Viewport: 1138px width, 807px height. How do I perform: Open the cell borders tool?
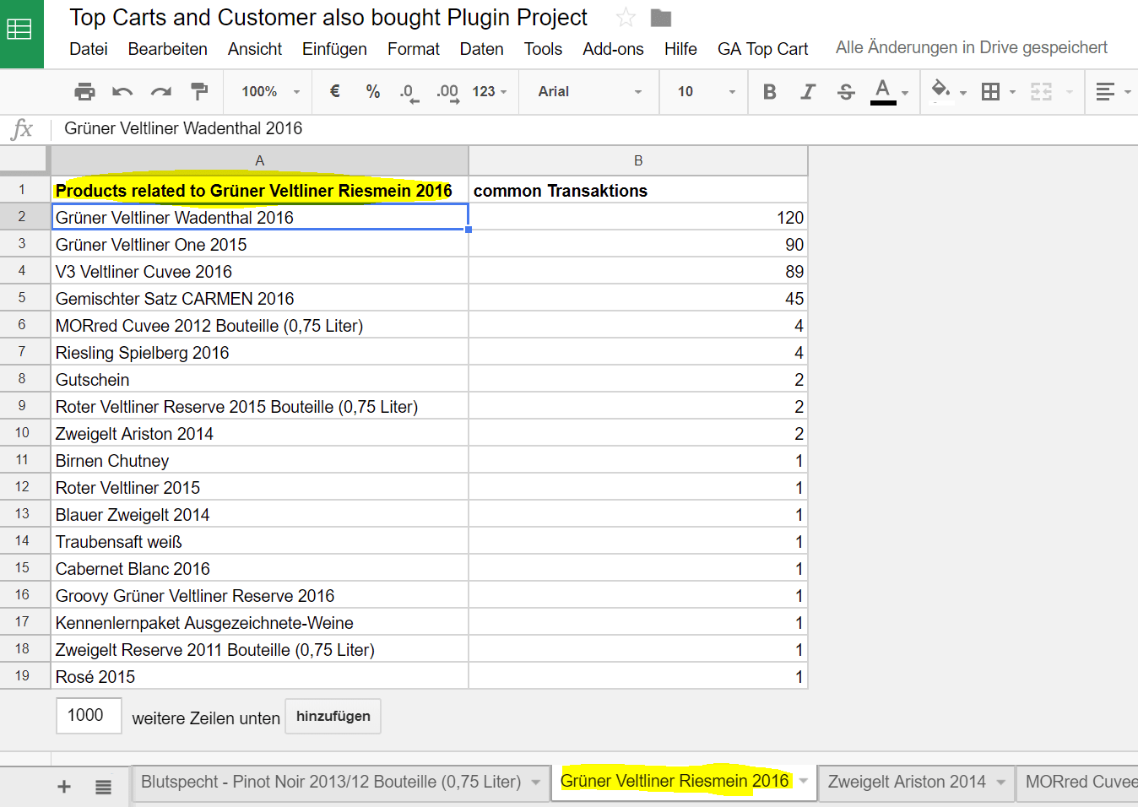pyautogui.click(x=991, y=91)
